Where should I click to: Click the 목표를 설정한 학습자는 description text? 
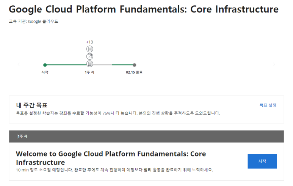pyautogui.click(x=118, y=113)
